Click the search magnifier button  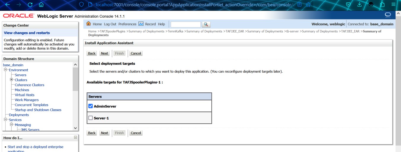pos(206,24)
